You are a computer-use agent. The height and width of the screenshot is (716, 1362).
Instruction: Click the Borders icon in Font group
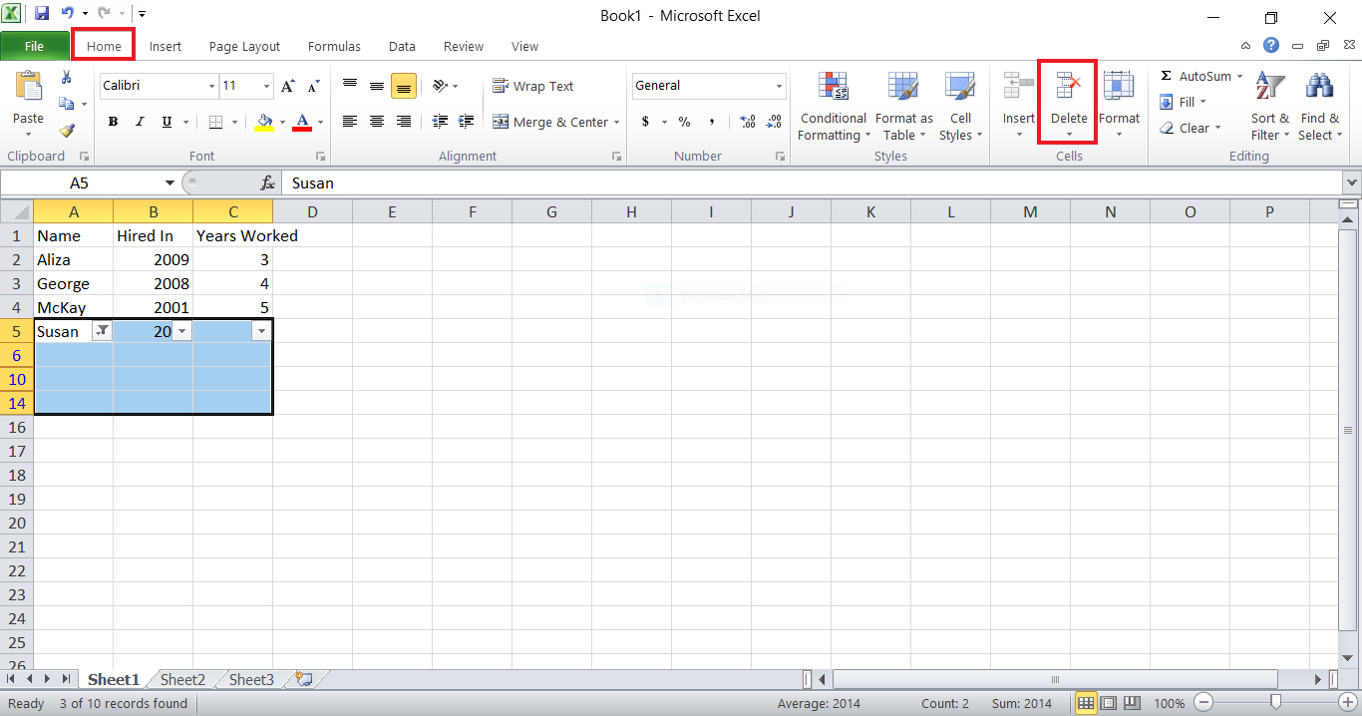coord(215,122)
